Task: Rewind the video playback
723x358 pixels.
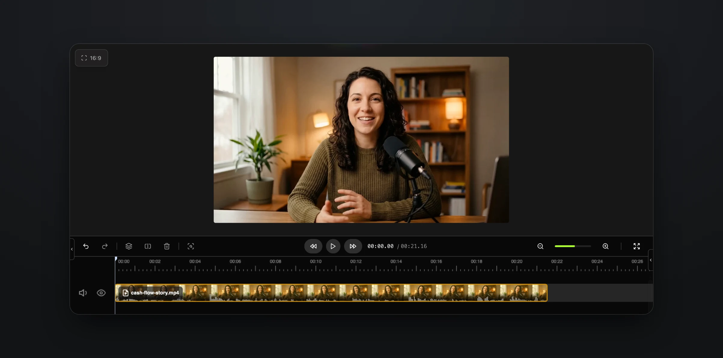Action: coord(313,246)
